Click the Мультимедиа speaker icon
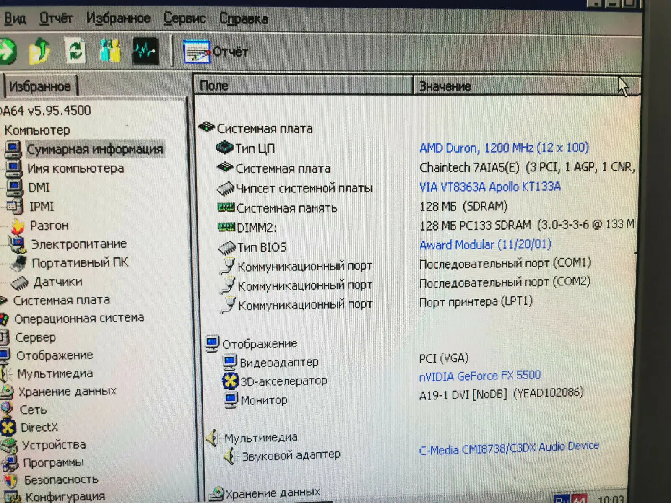The width and height of the screenshot is (671, 503). pyautogui.click(x=5, y=373)
